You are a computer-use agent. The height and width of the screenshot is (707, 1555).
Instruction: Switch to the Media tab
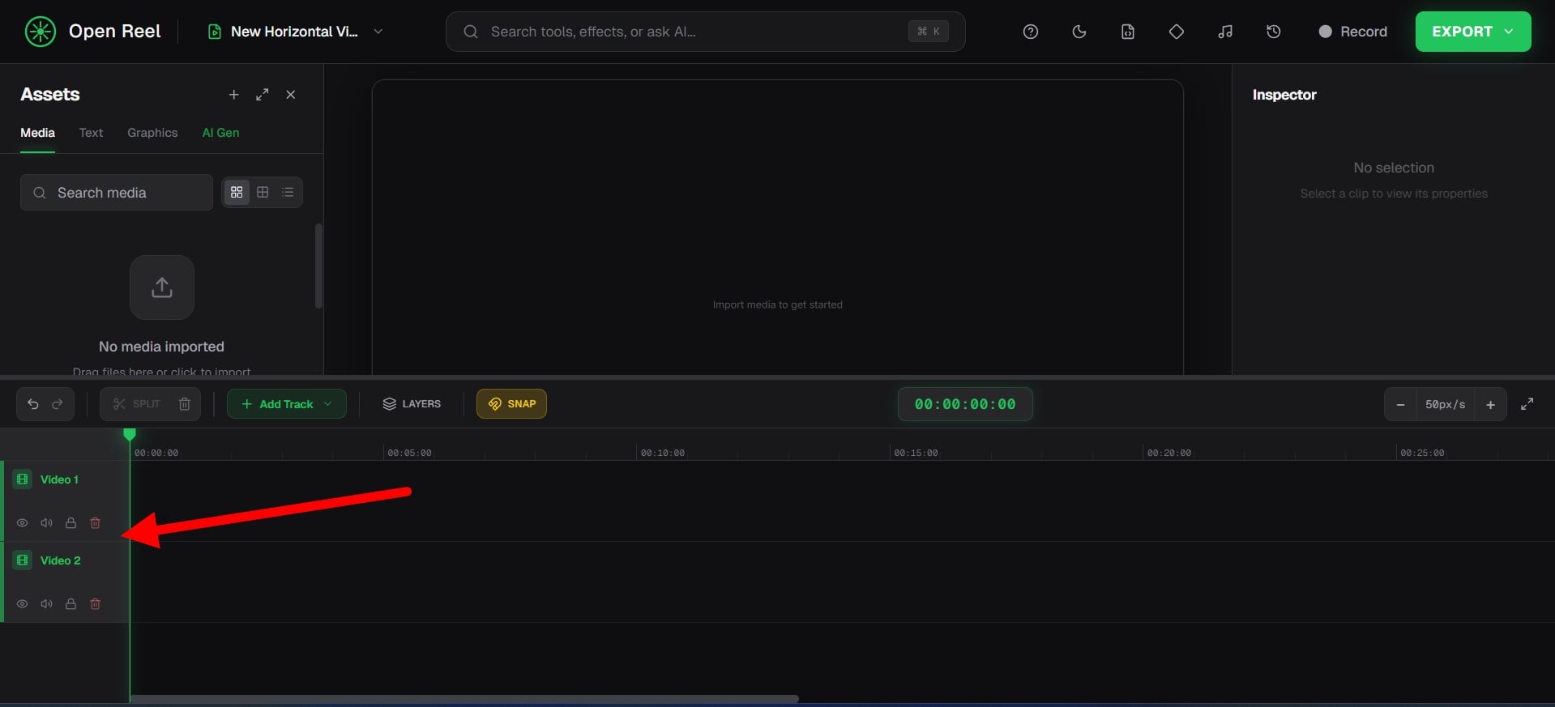(37, 133)
